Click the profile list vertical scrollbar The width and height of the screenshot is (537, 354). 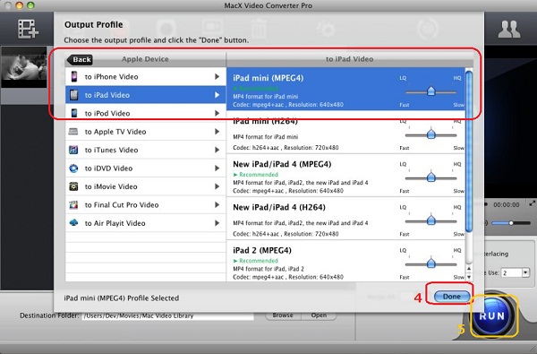point(469,151)
